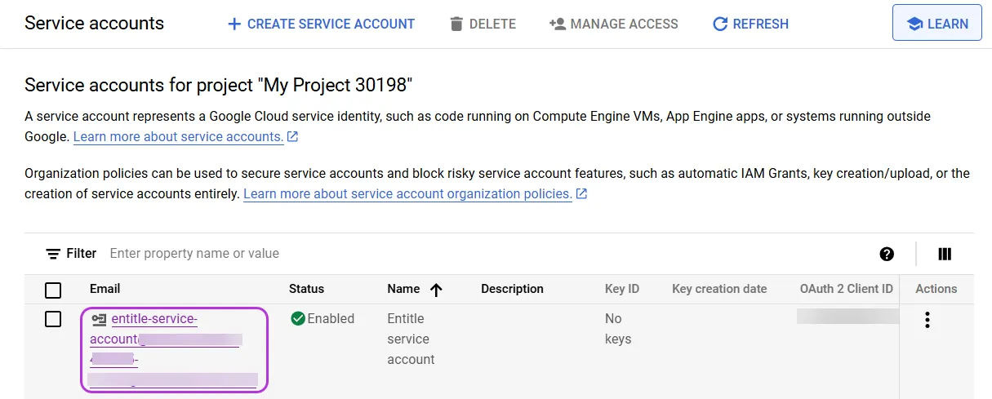Open the Learn panel
The width and height of the screenshot is (992, 399).
click(937, 24)
